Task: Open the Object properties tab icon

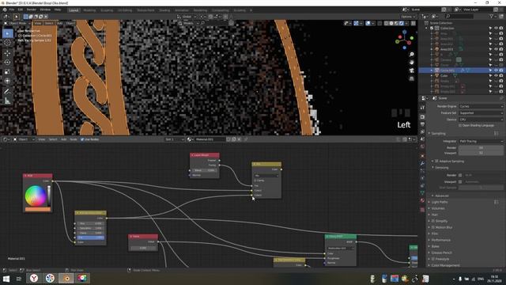Action: (x=422, y=156)
